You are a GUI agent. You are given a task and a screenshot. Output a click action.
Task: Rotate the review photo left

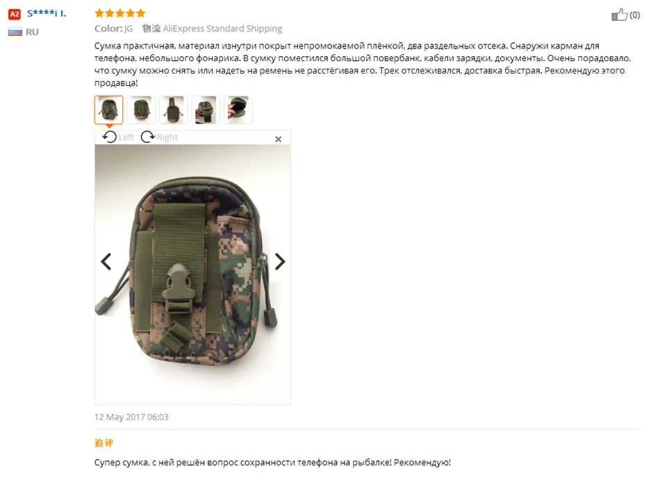click(x=118, y=137)
